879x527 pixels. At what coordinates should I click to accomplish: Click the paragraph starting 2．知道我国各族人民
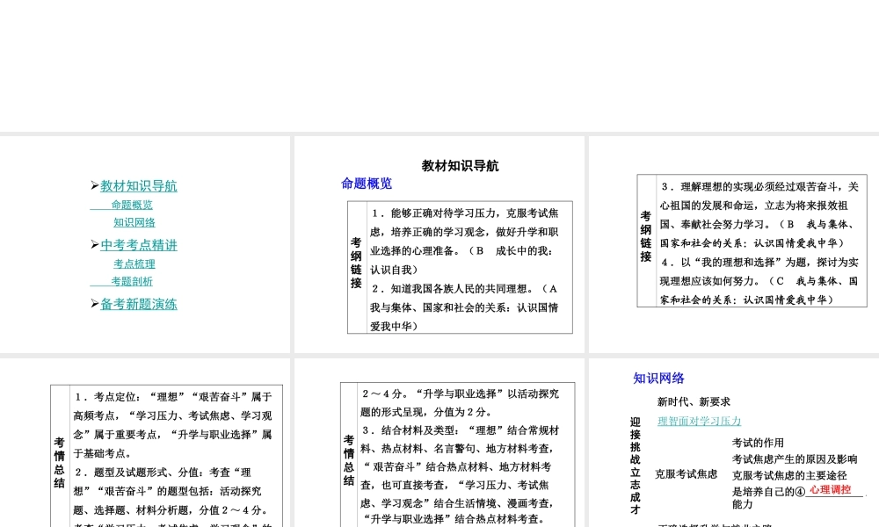464,307
